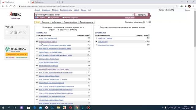The width and height of the screenshot is (196, 110).
Task: Click the 'Подобрать' button
Action: pos(141,15)
